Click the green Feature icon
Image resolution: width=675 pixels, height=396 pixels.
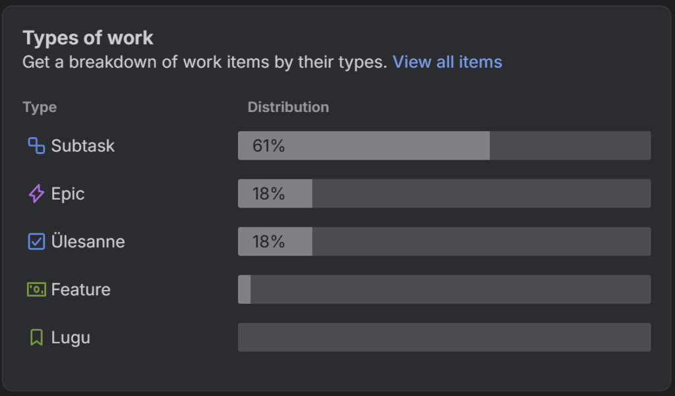(36, 289)
